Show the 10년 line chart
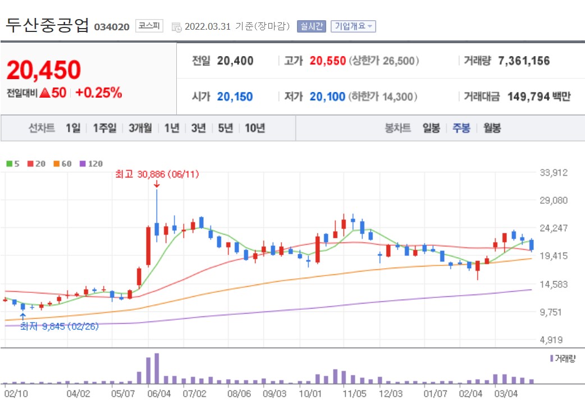Screen dimensions: 585x404 point(255,128)
